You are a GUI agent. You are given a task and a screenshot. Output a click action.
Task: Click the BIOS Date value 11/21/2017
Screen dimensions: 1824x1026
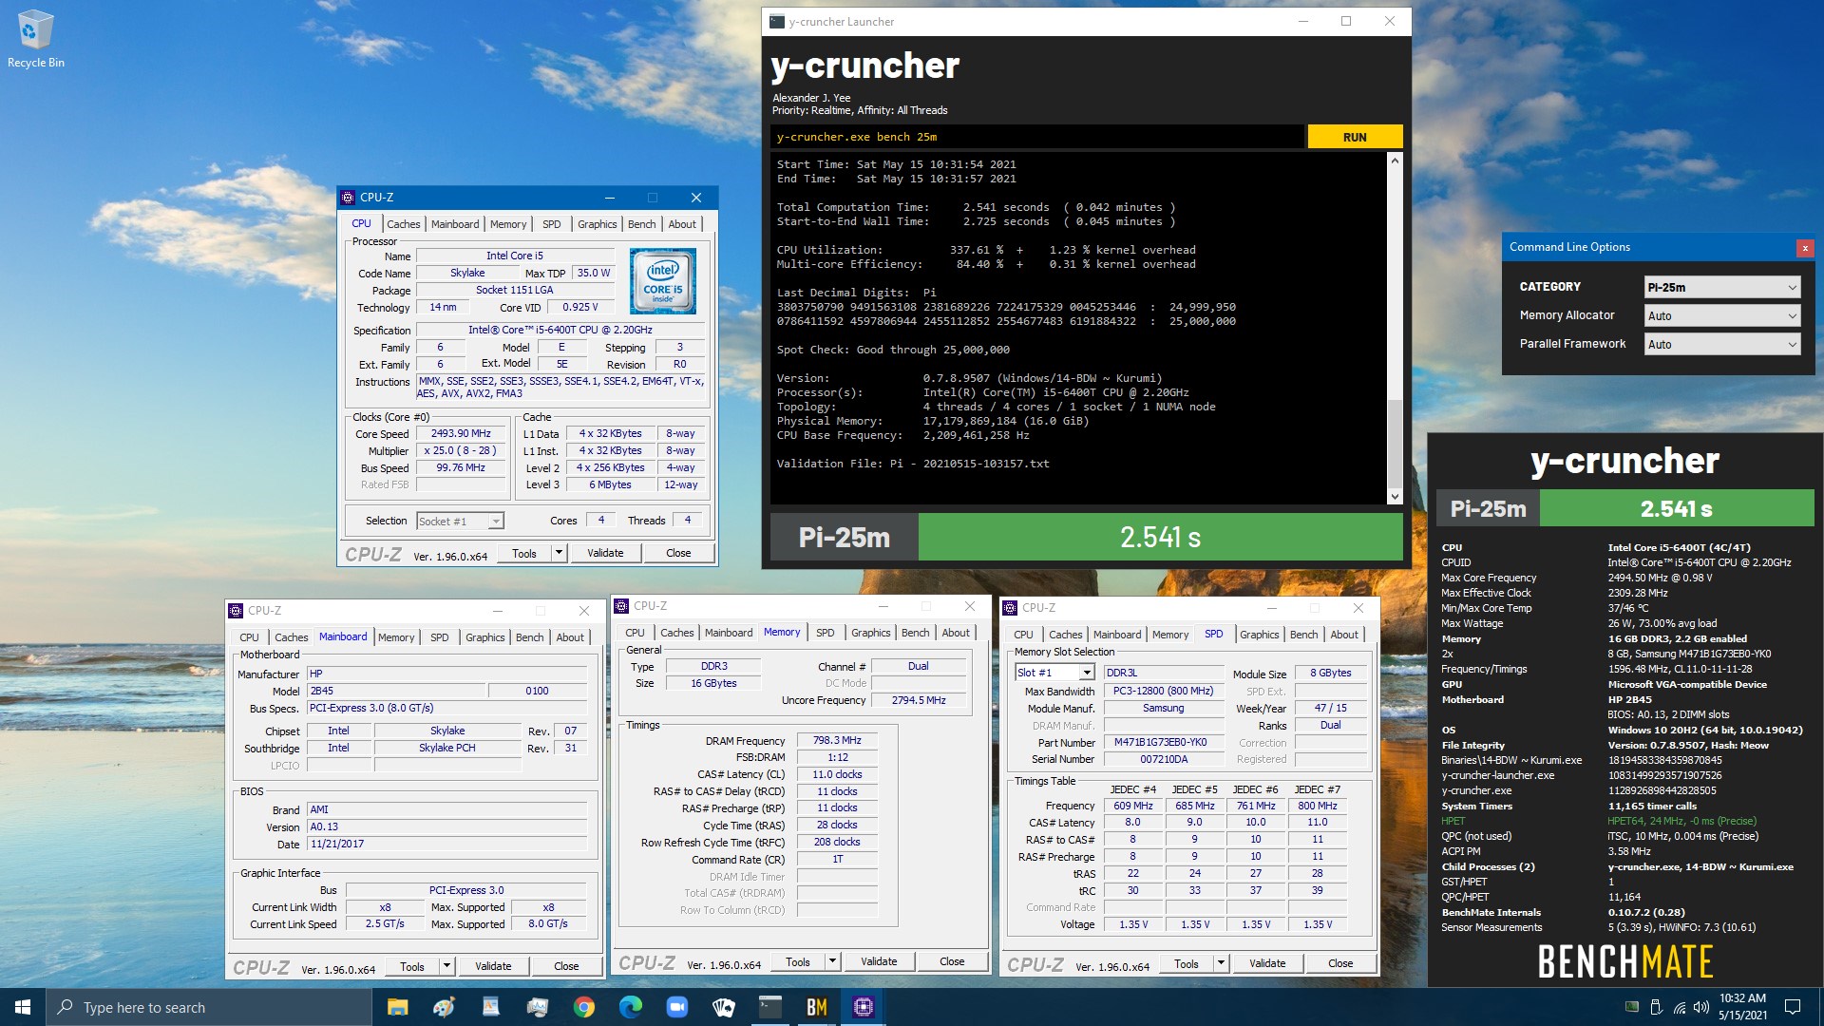tap(446, 844)
